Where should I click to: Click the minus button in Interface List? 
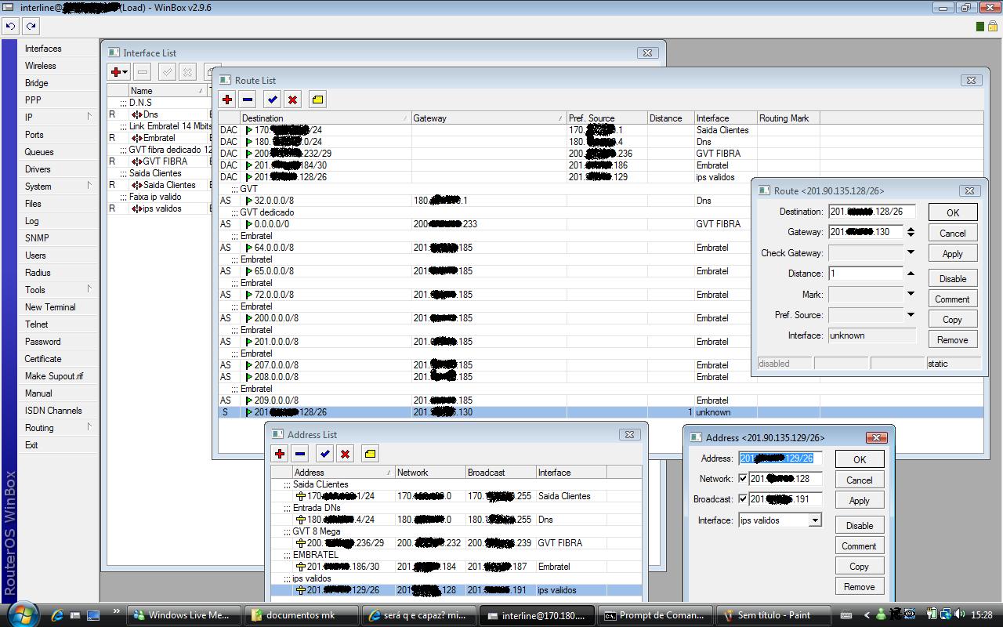[142, 72]
